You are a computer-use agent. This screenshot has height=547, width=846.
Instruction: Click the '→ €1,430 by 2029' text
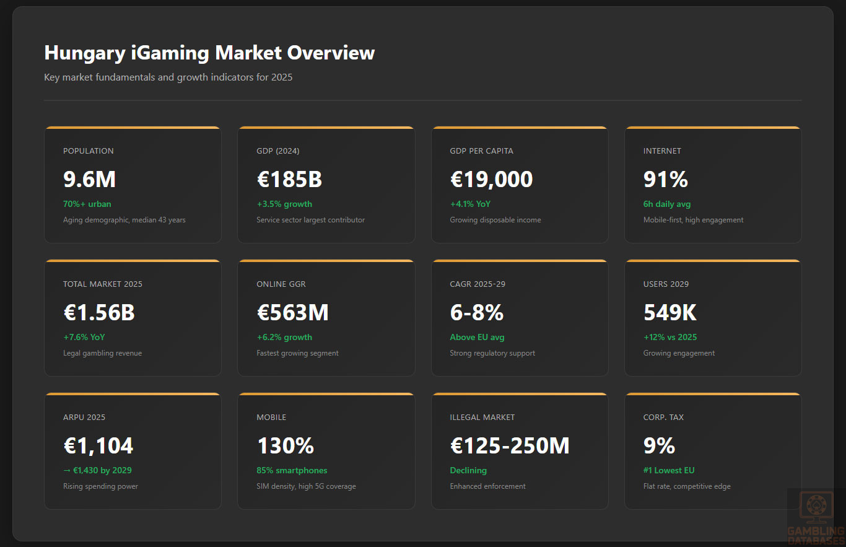(x=97, y=470)
